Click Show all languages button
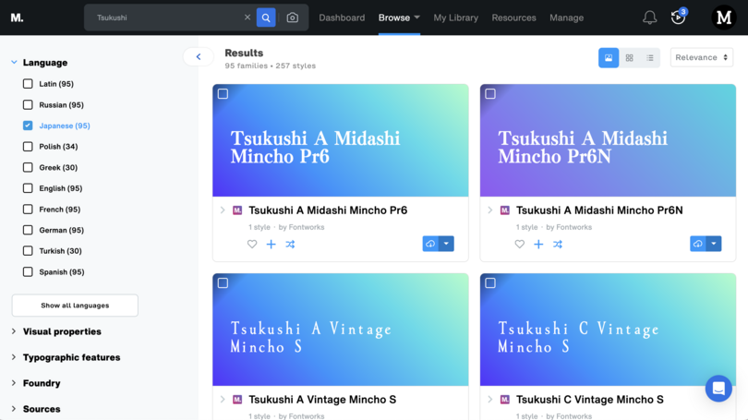 click(x=75, y=306)
